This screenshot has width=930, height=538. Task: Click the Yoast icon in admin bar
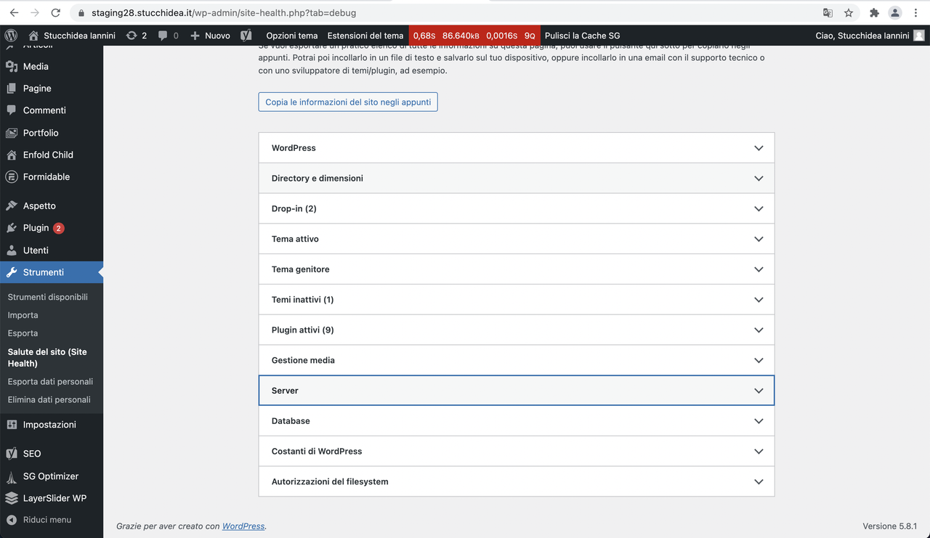[x=246, y=35]
